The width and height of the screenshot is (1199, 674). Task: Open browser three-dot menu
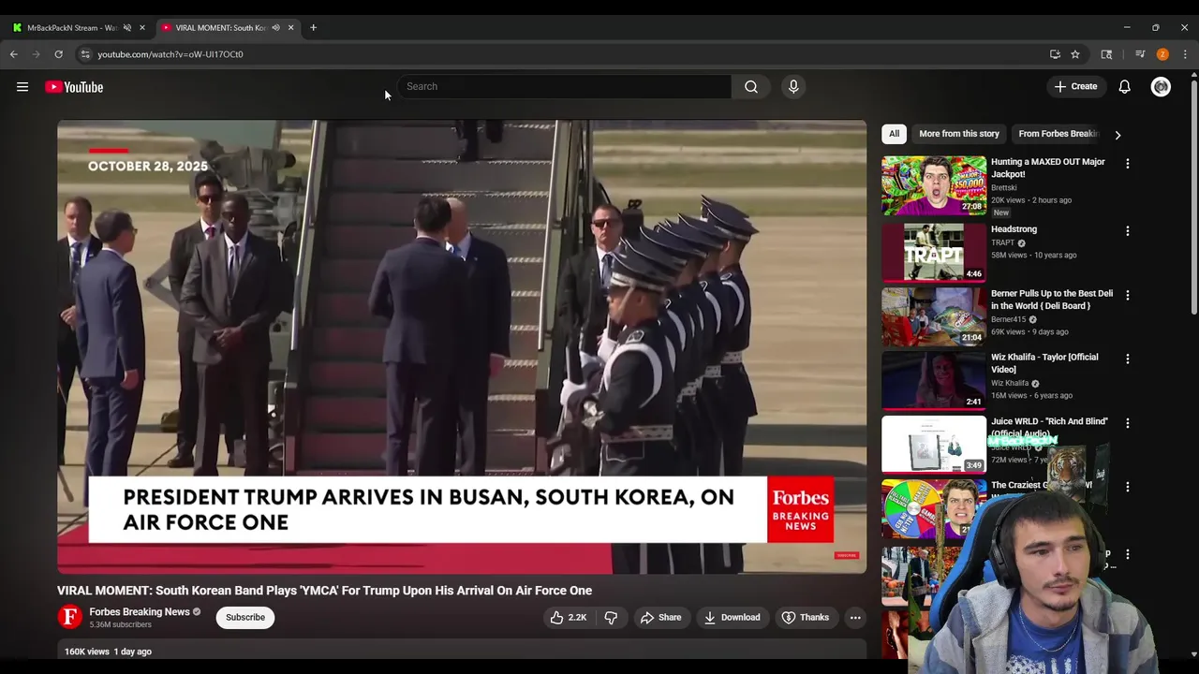coord(1185,54)
